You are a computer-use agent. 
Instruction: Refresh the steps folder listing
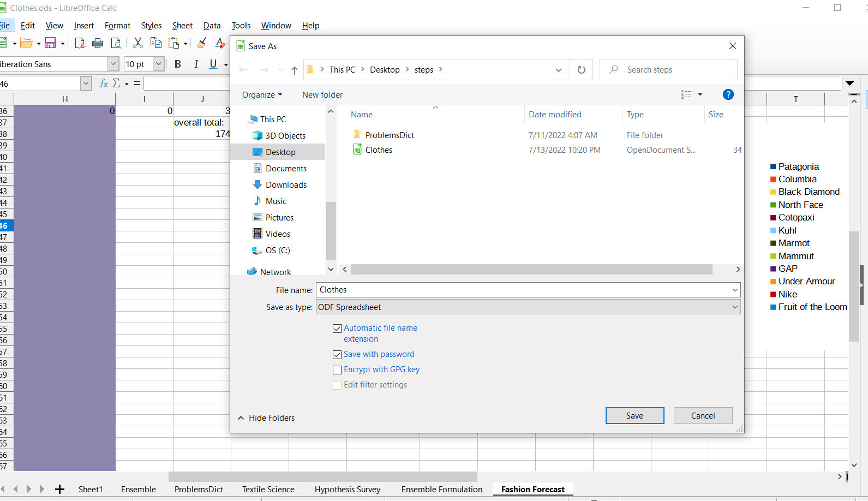point(582,70)
